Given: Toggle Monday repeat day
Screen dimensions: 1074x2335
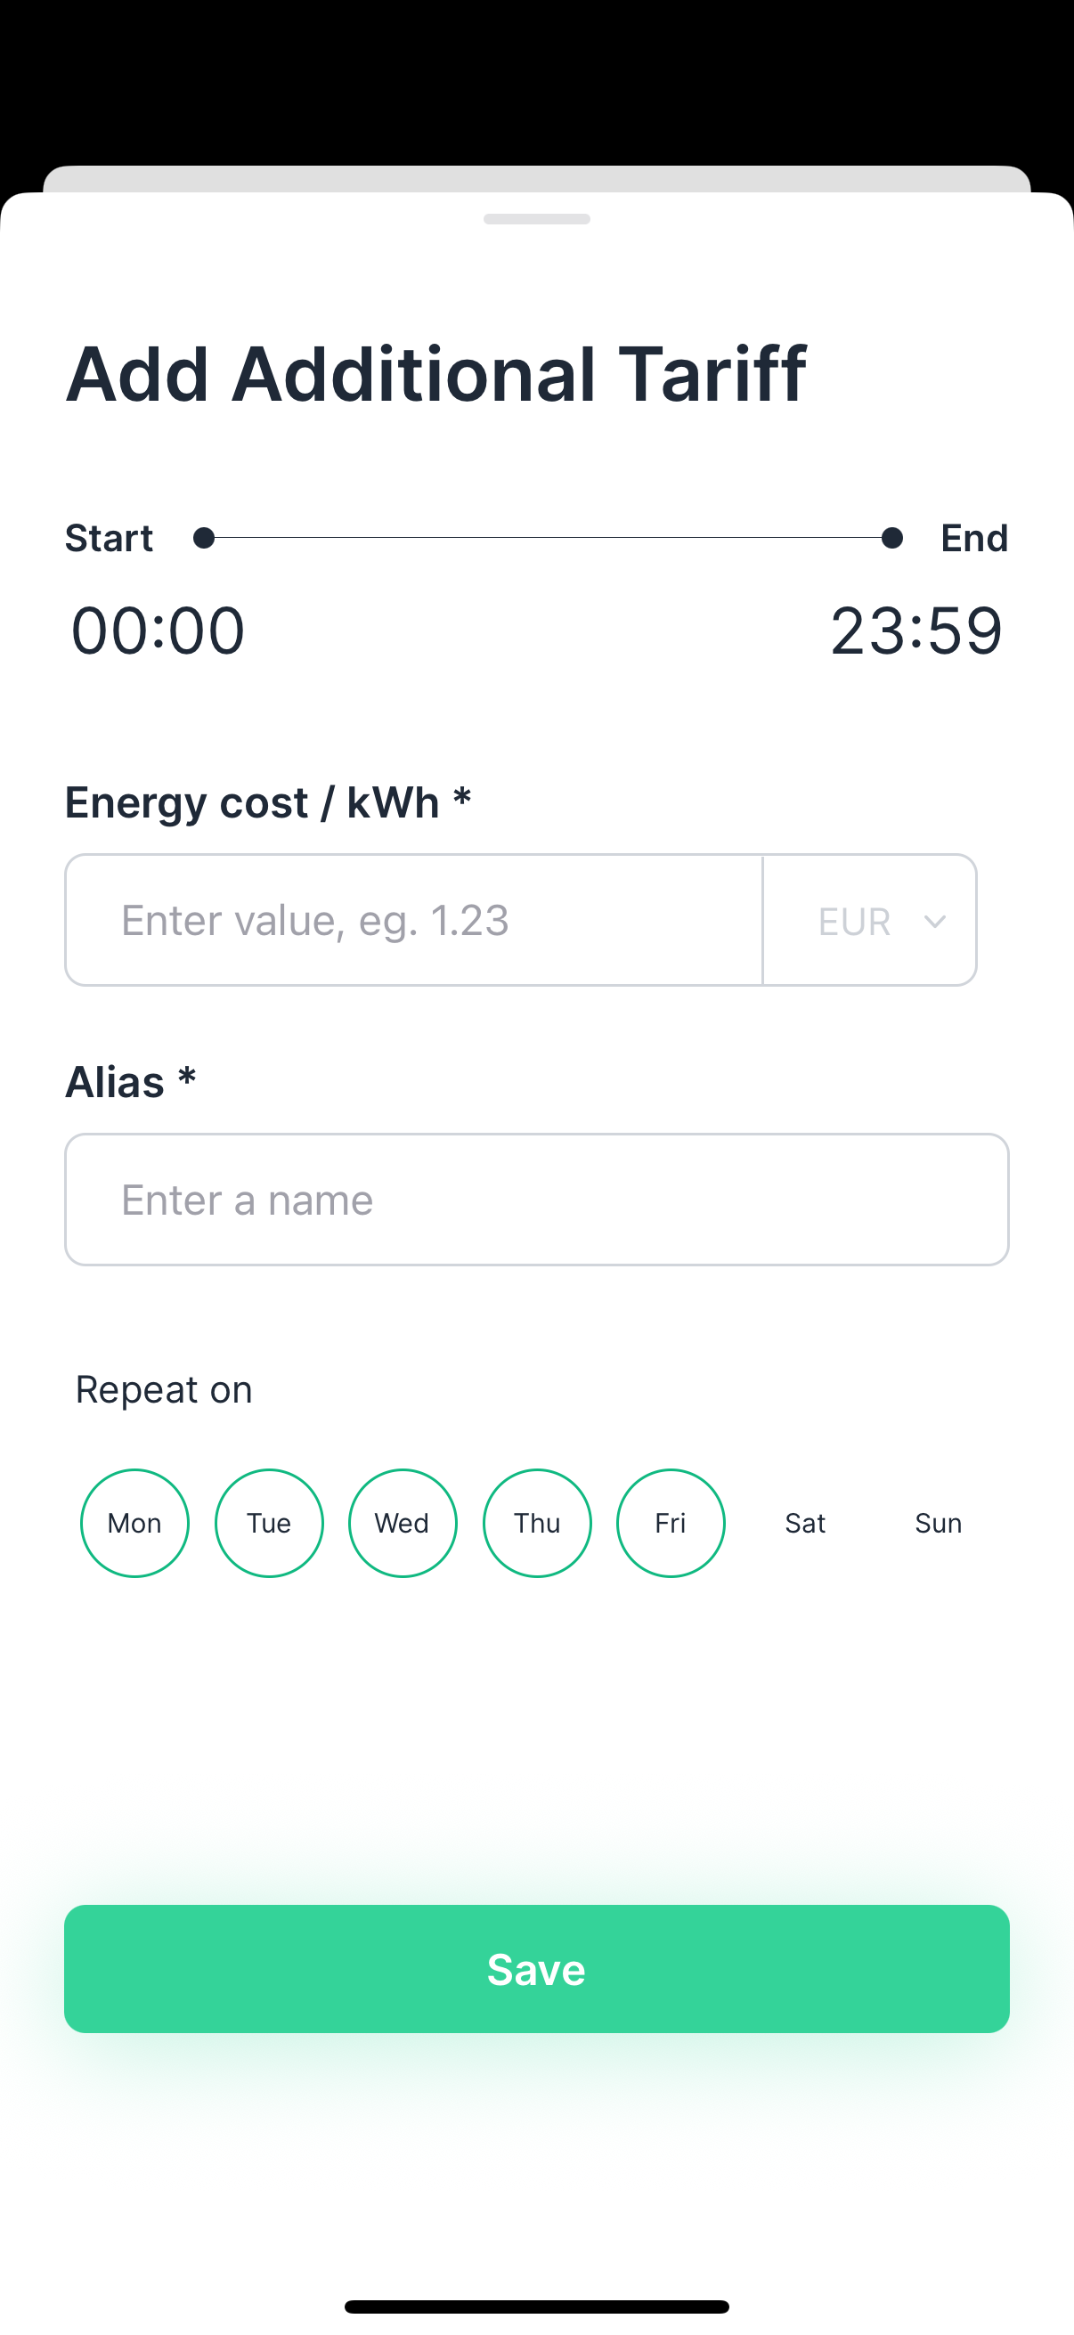Looking at the screenshot, I should pyautogui.click(x=135, y=1523).
